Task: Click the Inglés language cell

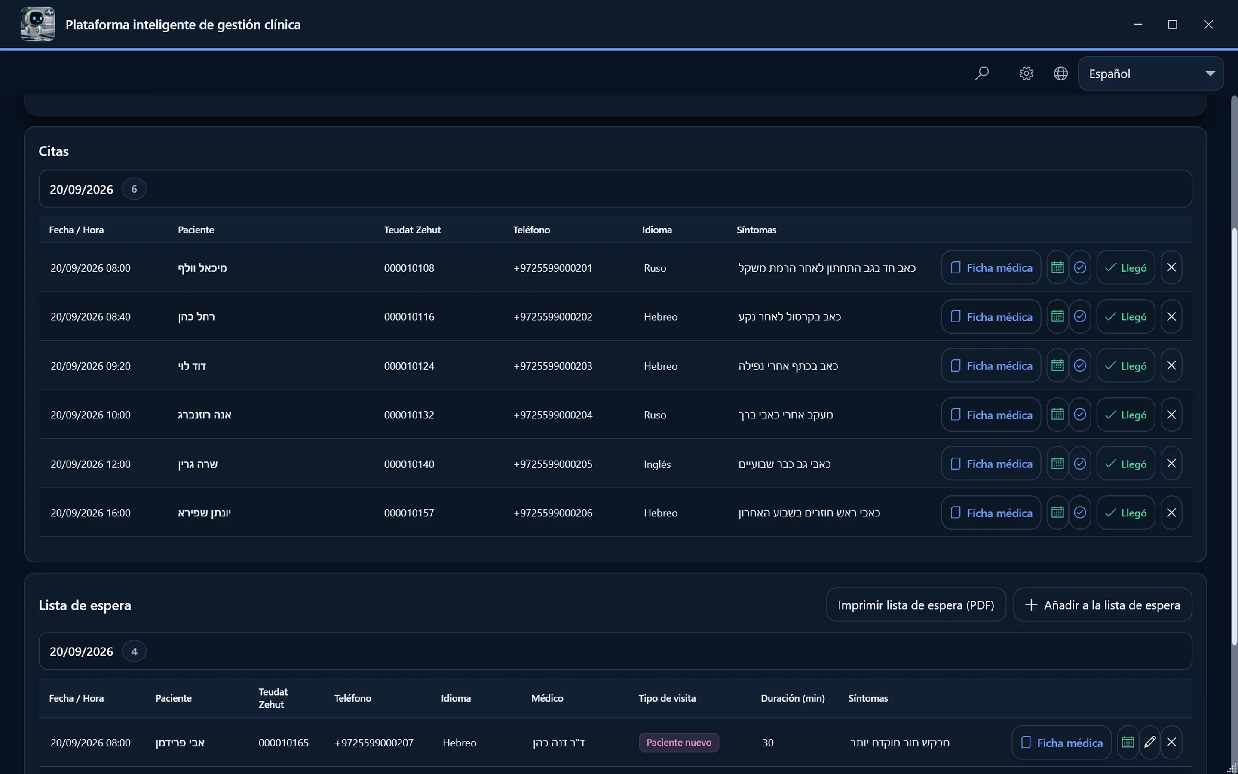Action: point(657,464)
